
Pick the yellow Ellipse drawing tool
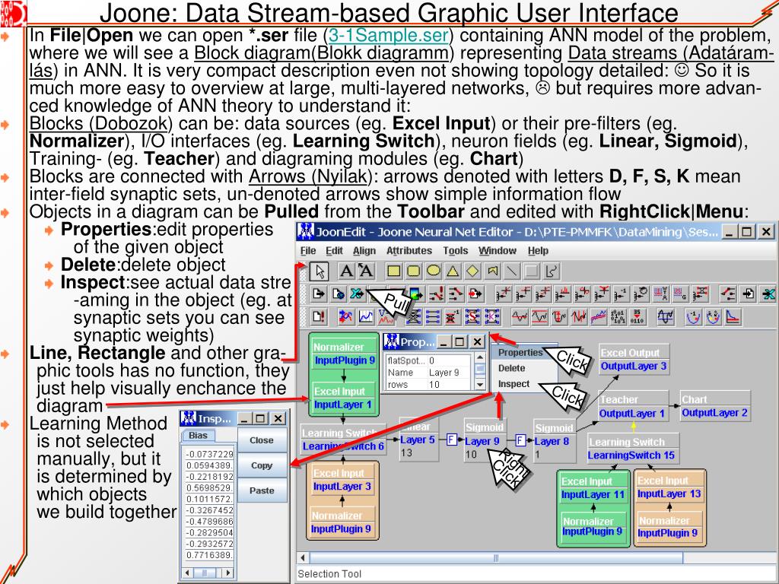point(433,271)
